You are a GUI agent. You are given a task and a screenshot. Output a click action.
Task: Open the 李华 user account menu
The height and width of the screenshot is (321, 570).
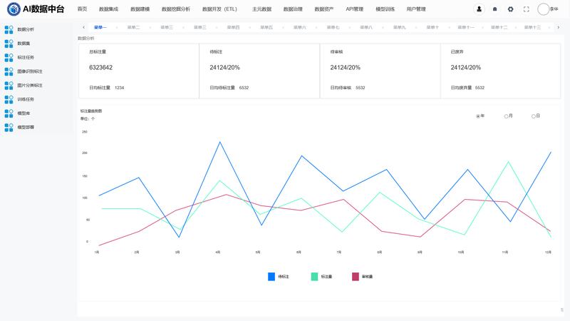(x=548, y=9)
